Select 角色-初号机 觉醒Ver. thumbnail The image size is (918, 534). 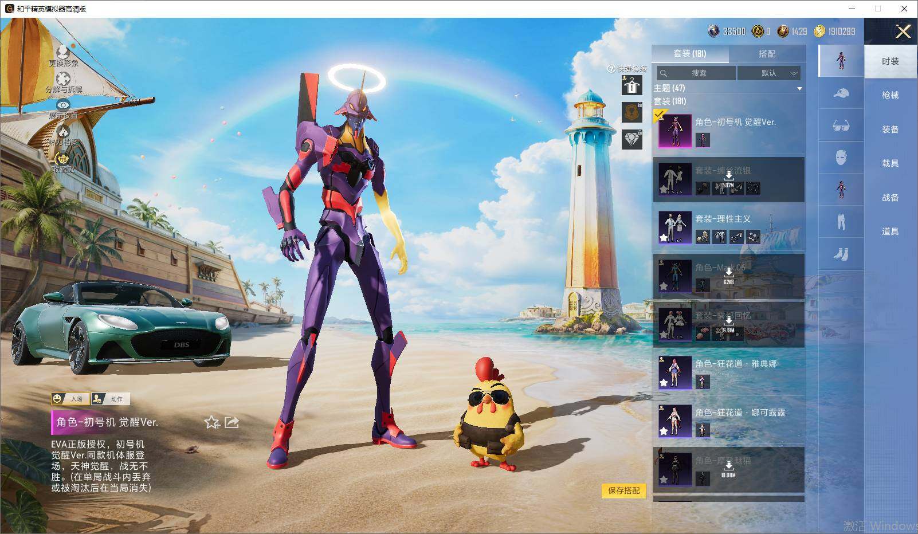point(675,131)
